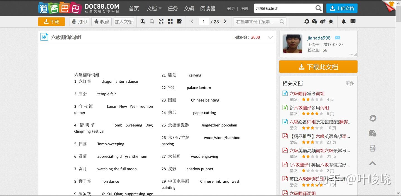Click the notification bell icon
Viewport: 401px width, 196px height.
click(344, 21)
